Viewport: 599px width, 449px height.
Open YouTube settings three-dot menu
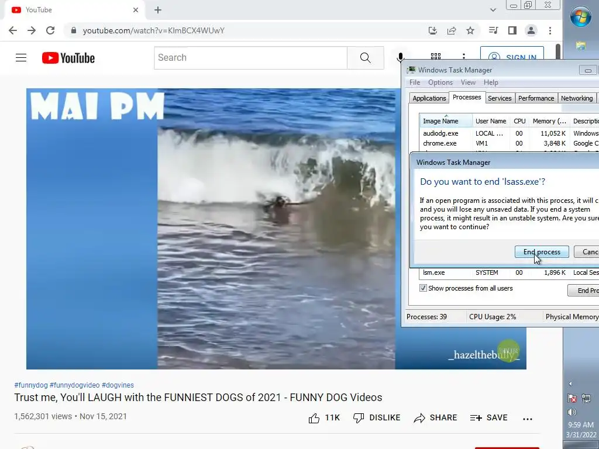click(x=464, y=56)
